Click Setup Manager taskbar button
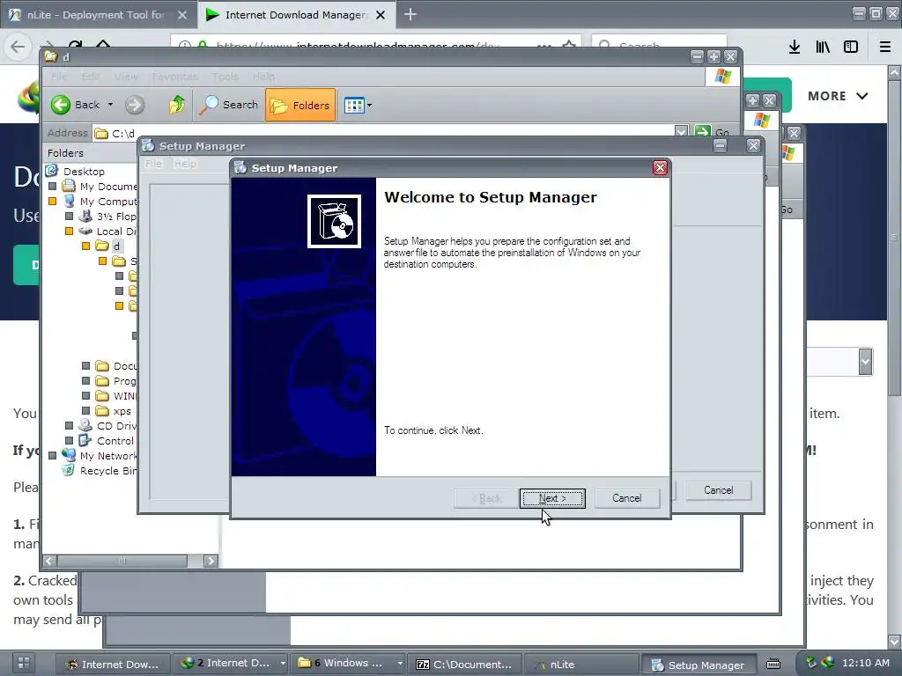Screen dimensions: 902x676 698,665
